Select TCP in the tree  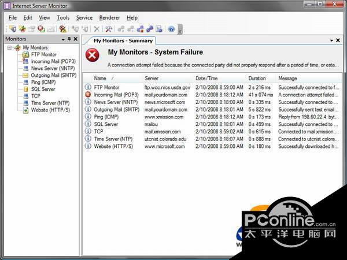36,96
